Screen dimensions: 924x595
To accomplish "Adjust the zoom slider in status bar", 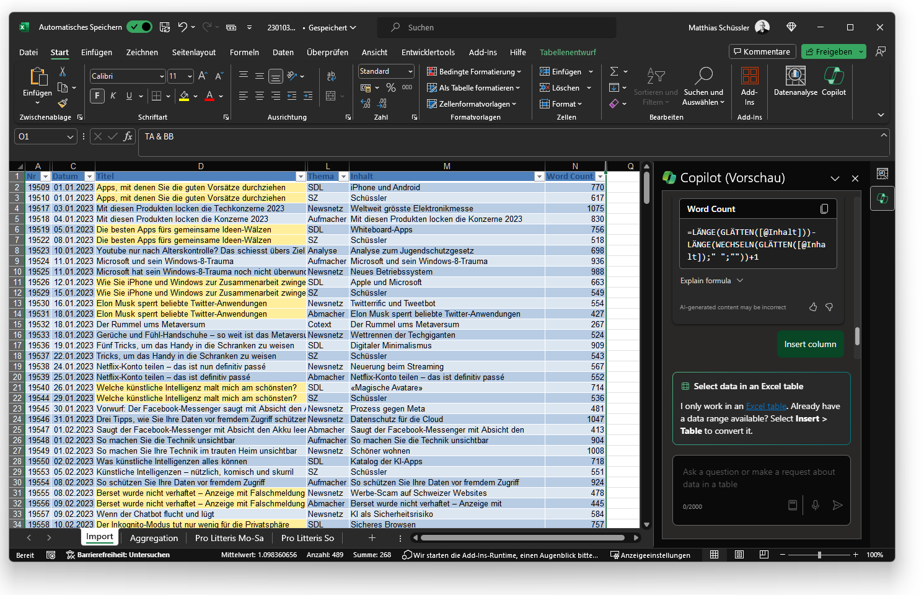I will coord(819,555).
